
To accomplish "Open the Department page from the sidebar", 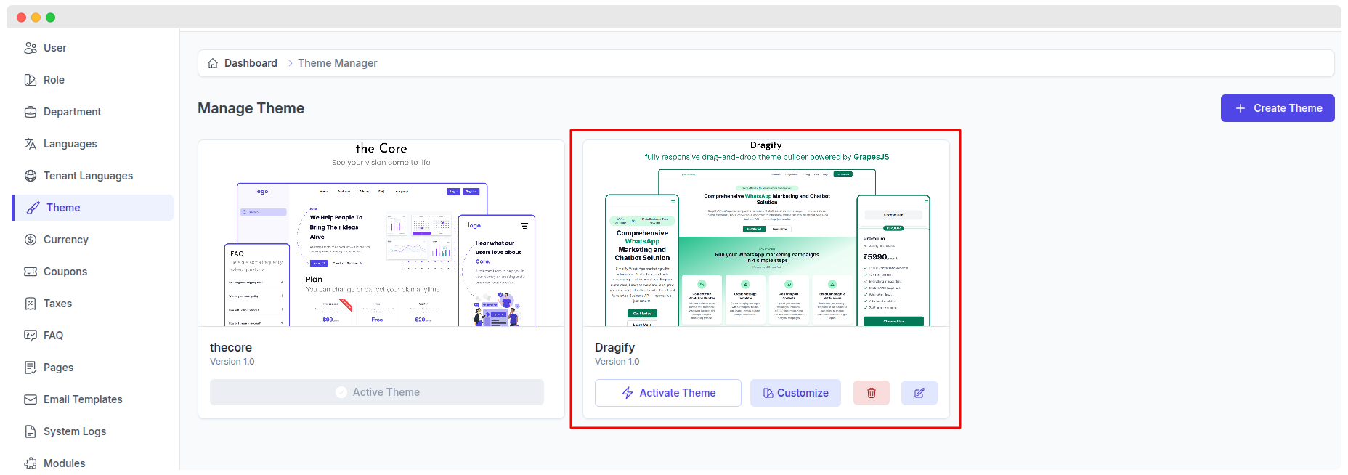I will click(72, 112).
